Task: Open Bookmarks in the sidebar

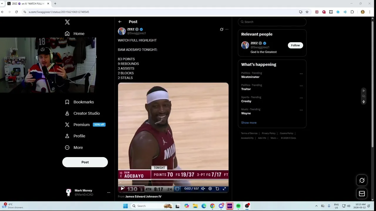Action: tap(79, 102)
